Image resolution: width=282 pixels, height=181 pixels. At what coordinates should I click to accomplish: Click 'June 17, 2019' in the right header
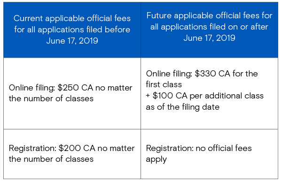[x=209, y=38]
